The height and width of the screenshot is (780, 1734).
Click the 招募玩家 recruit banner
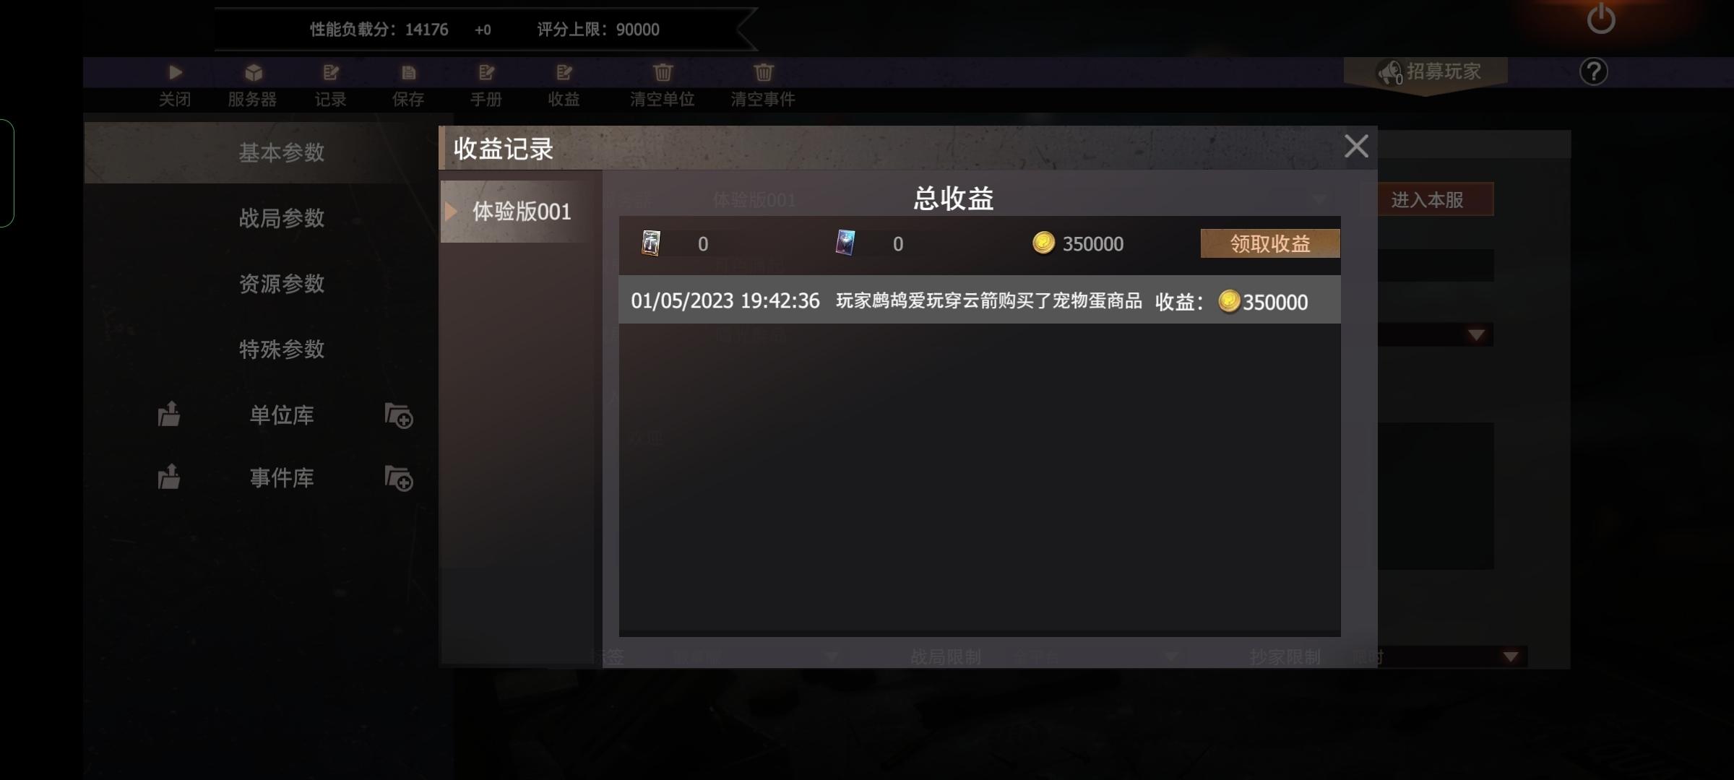click(x=1426, y=72)
